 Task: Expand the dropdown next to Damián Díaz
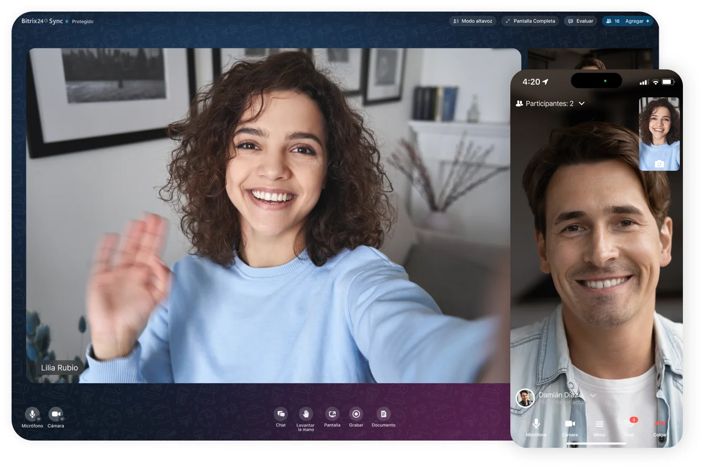(593, 395)
